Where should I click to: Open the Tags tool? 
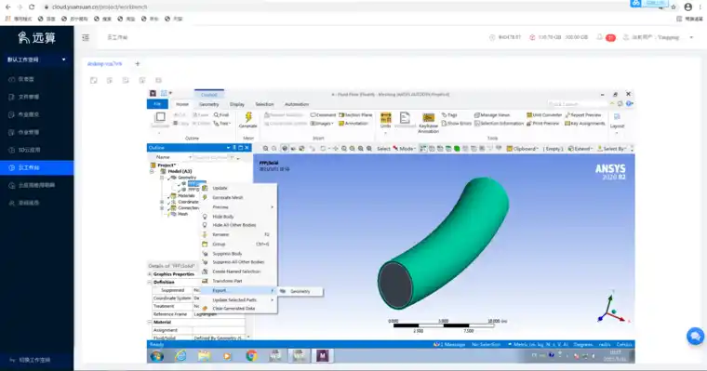(449, 115)
